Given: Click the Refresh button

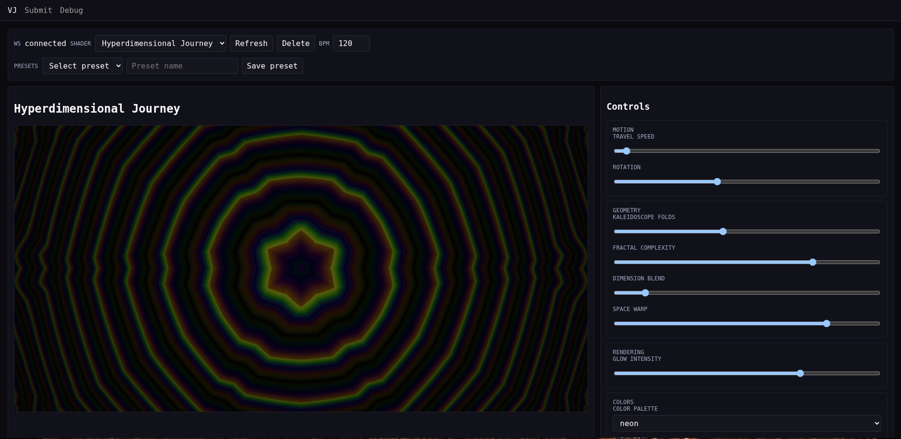Looking at the screenshot, I should (251, 43).
